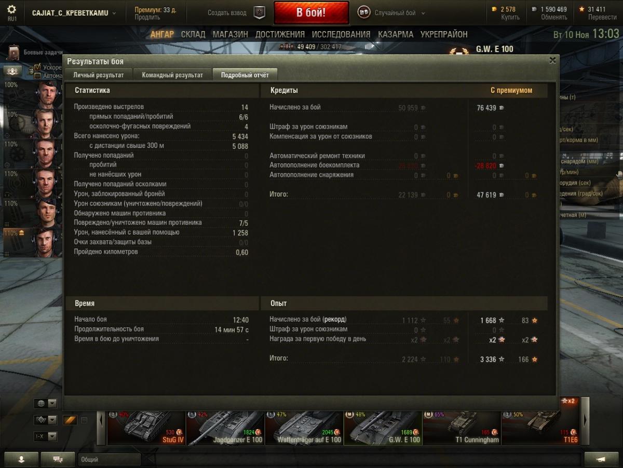Open the КАЗАРМА menu
Screen dimensions: 623x468
(x=396, y=34)
